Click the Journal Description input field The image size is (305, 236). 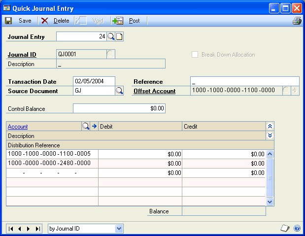tap(111, 64)
